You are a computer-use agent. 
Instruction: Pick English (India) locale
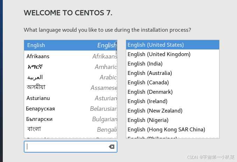(x=173, y=64)
